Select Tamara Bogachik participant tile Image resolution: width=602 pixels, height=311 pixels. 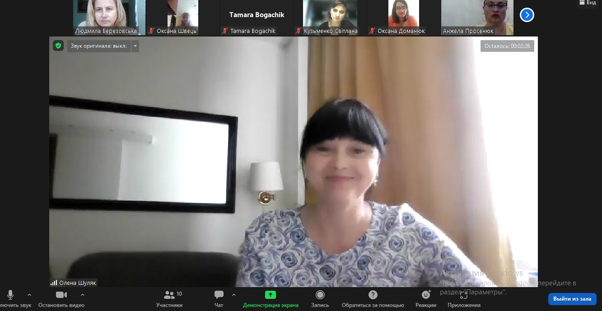tap(257, 18)
